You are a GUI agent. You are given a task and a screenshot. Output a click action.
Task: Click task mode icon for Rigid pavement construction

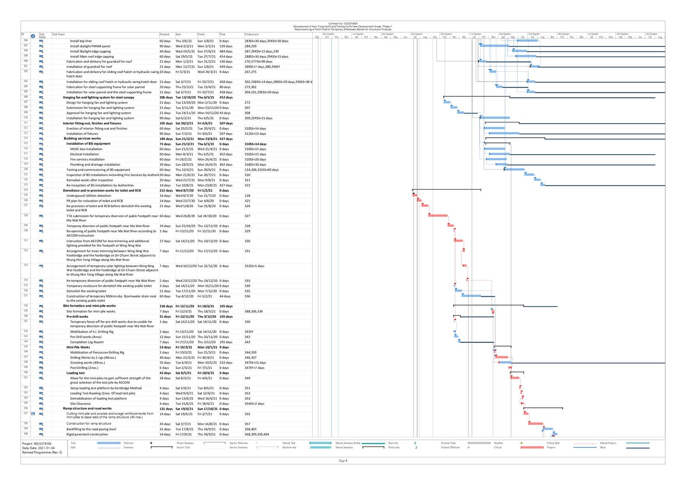pyautogui.click(x=41, y=434)
